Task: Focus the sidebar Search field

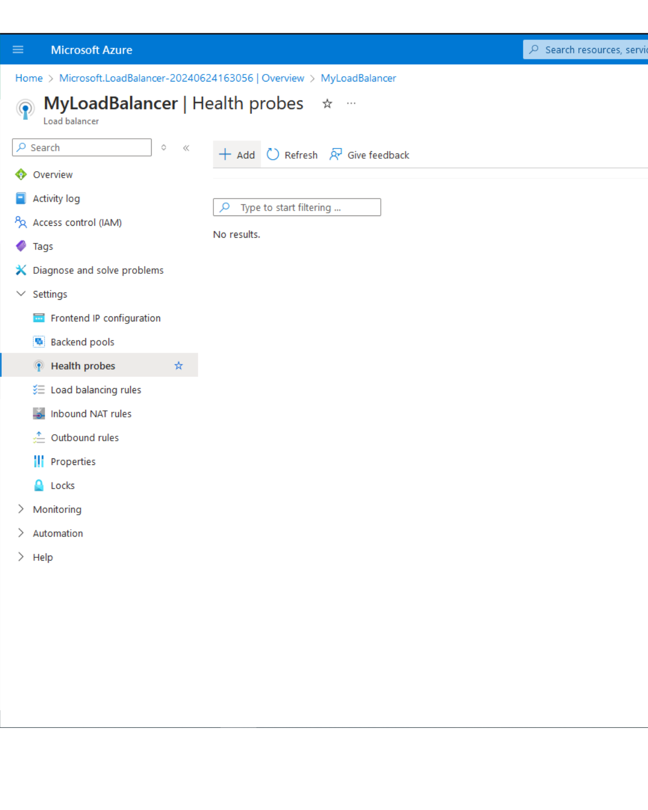Action: coord(82,147)
